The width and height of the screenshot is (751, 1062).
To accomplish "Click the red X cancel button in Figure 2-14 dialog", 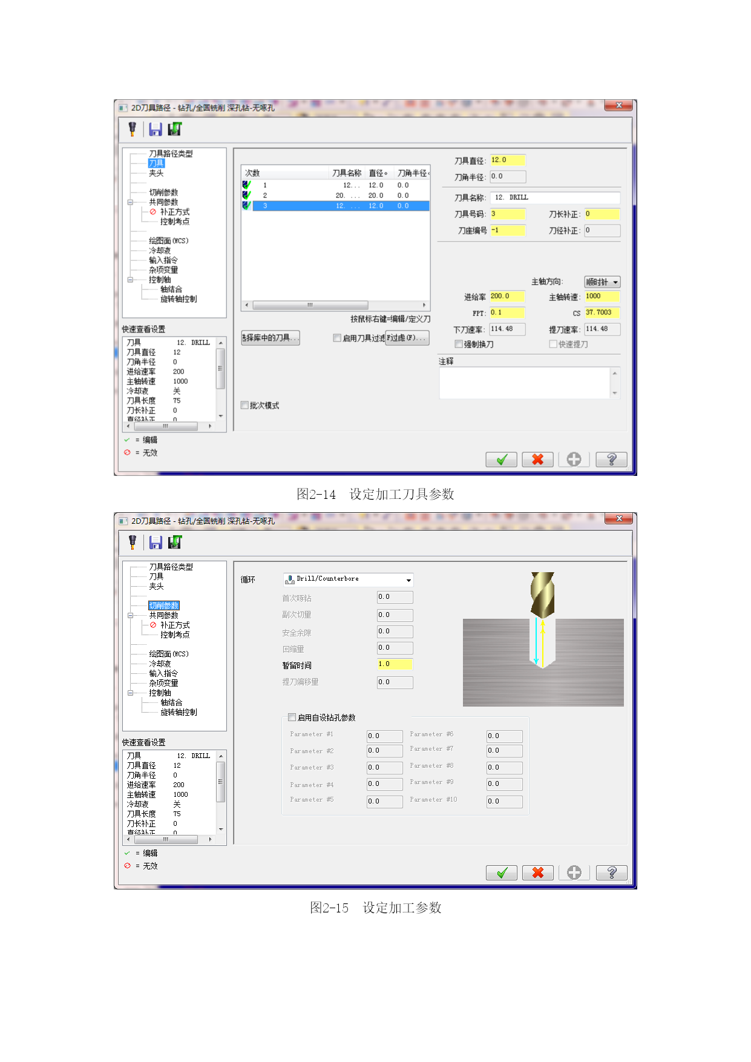I will (x=537, y=460).
